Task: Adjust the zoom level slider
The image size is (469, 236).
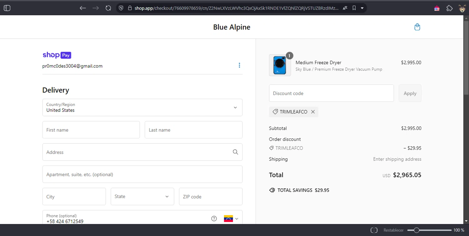Action: pos(429,230)
